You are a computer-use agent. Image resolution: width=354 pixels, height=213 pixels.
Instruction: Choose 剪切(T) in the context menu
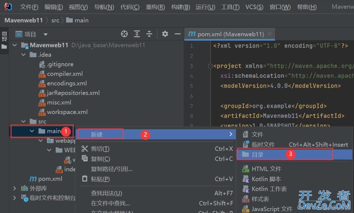156,149
